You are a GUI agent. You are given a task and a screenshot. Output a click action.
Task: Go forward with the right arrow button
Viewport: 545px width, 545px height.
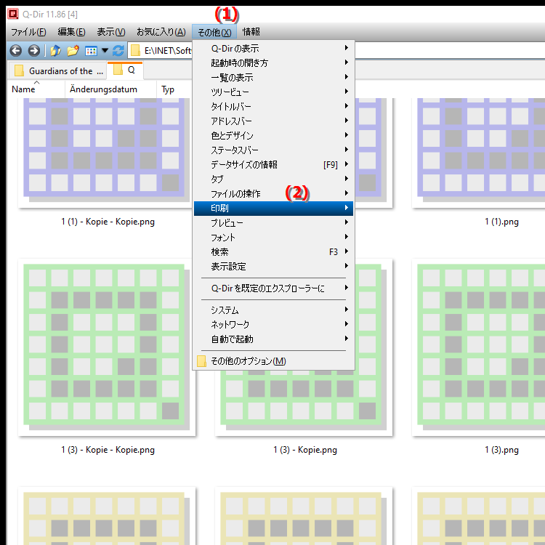[33, 51]
